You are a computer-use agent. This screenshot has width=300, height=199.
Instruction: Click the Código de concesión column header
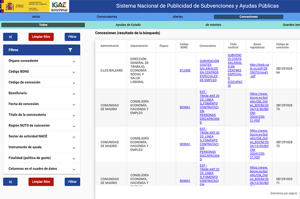click(x=282, y=46)
